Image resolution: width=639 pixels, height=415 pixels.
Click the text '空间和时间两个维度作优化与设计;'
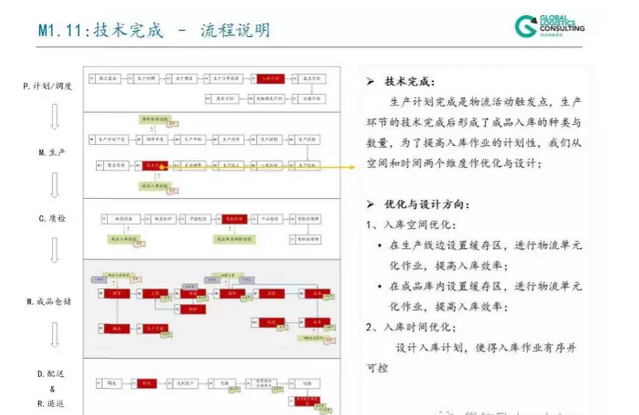(454, 163)
